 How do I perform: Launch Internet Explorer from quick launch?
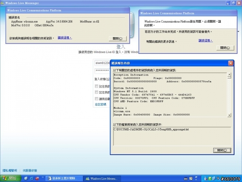tap(31, 179)
